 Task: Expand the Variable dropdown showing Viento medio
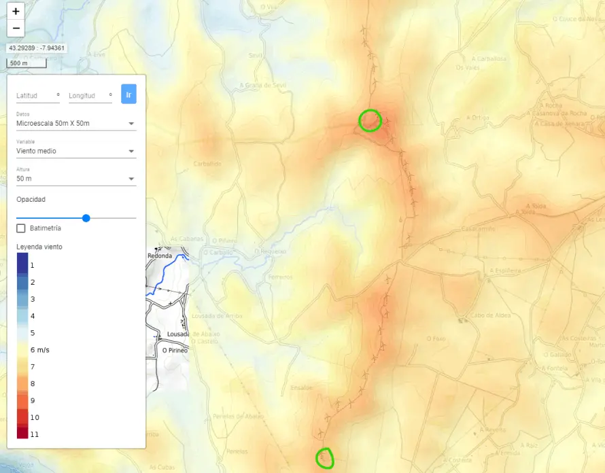76,151
